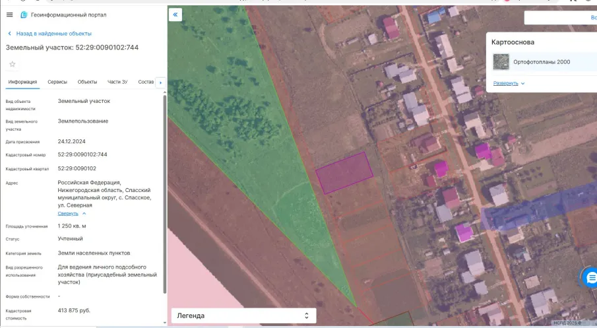Expand basemap list with Развернуть
Viewport: 597px width, 328px height.
point(509,83)
